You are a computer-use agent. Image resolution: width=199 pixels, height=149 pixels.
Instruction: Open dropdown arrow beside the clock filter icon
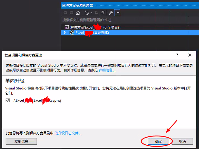(91, 13)
